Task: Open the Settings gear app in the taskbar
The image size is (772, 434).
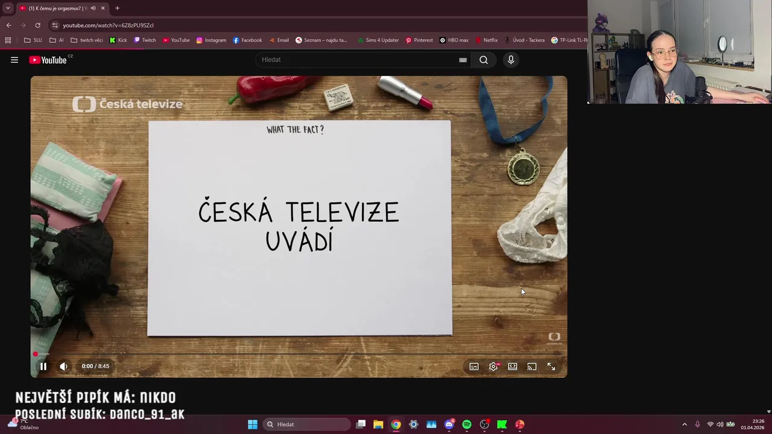Action: [414, 424]
